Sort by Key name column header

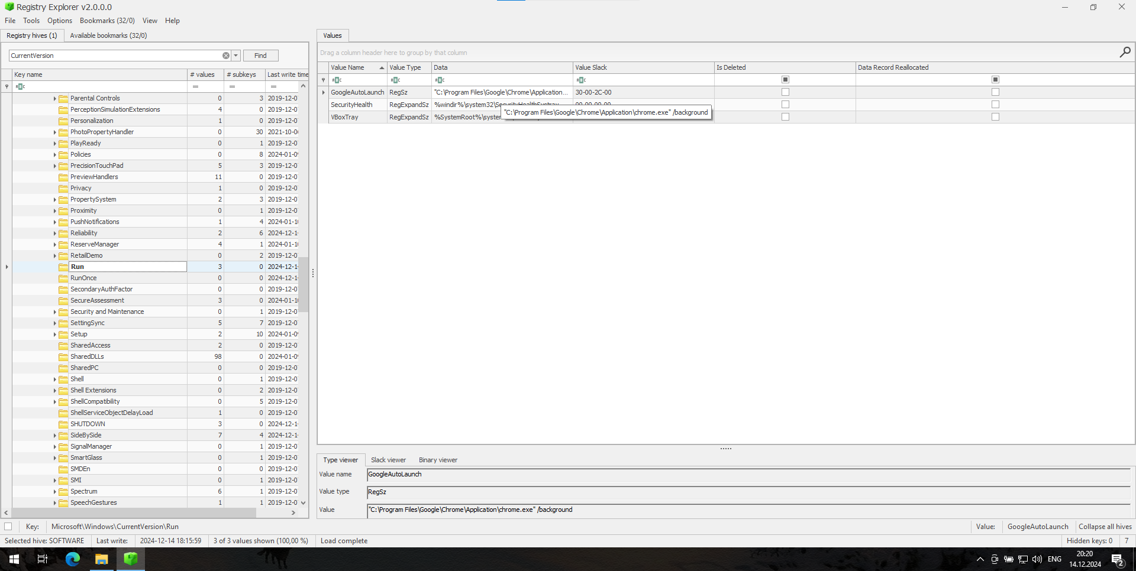(99, 74)
